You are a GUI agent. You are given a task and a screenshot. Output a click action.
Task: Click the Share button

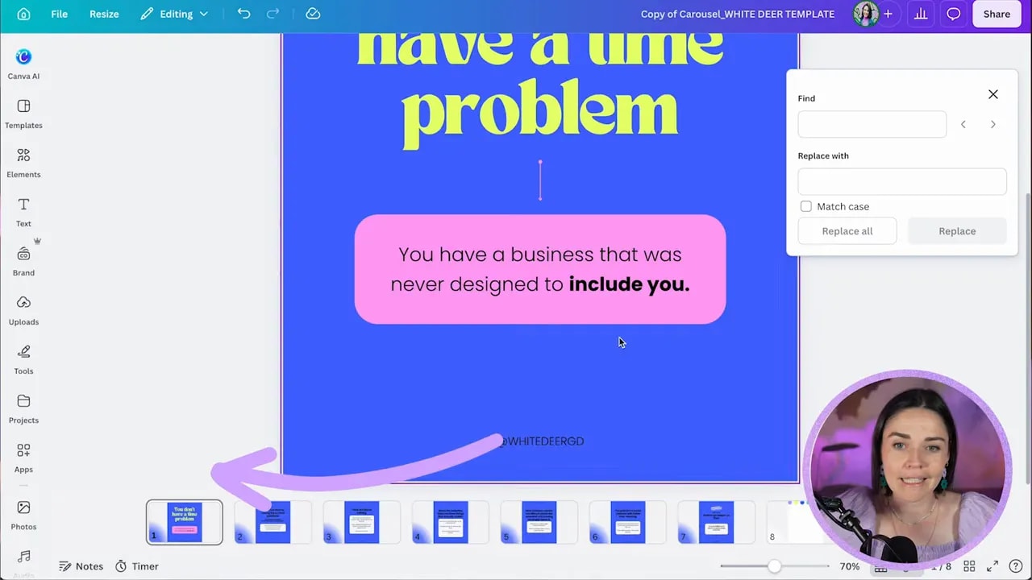click(997, 14)
